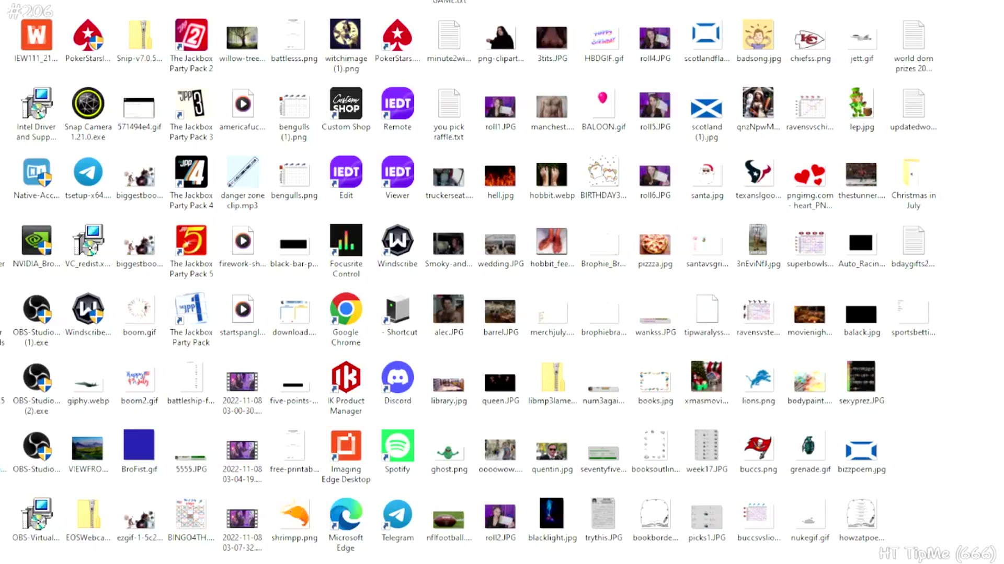Viewport: 1004px width, 564px height.
Task: Launch Focusrite Control
Action: pos(346,240)
